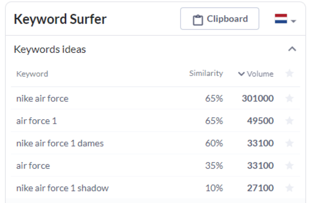Image resolution: width=309 pixels, height=203 pixels.
Task: Sort by the Similarity column
Action: 206,73
